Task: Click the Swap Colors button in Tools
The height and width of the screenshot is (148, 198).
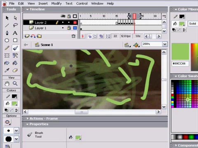Action: pyautogui.click(x=16, y=110)
